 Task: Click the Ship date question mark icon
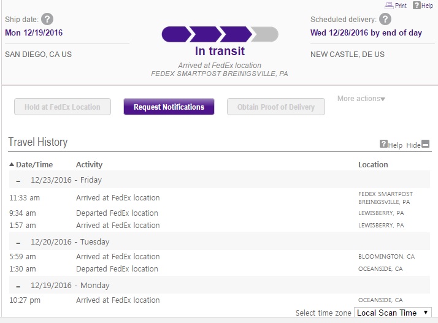tap(47, 19)
